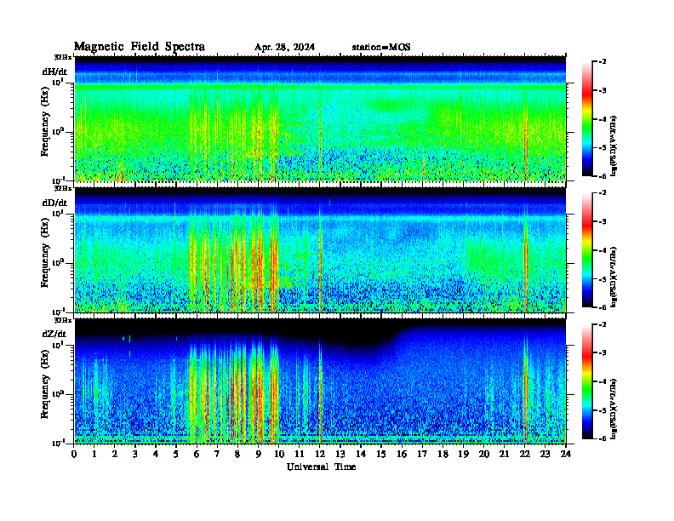This screenshot has width=674, height=521.
Task: Click the "-4" value on the dD/dt color bar
Action: click(x=603, y=250)
